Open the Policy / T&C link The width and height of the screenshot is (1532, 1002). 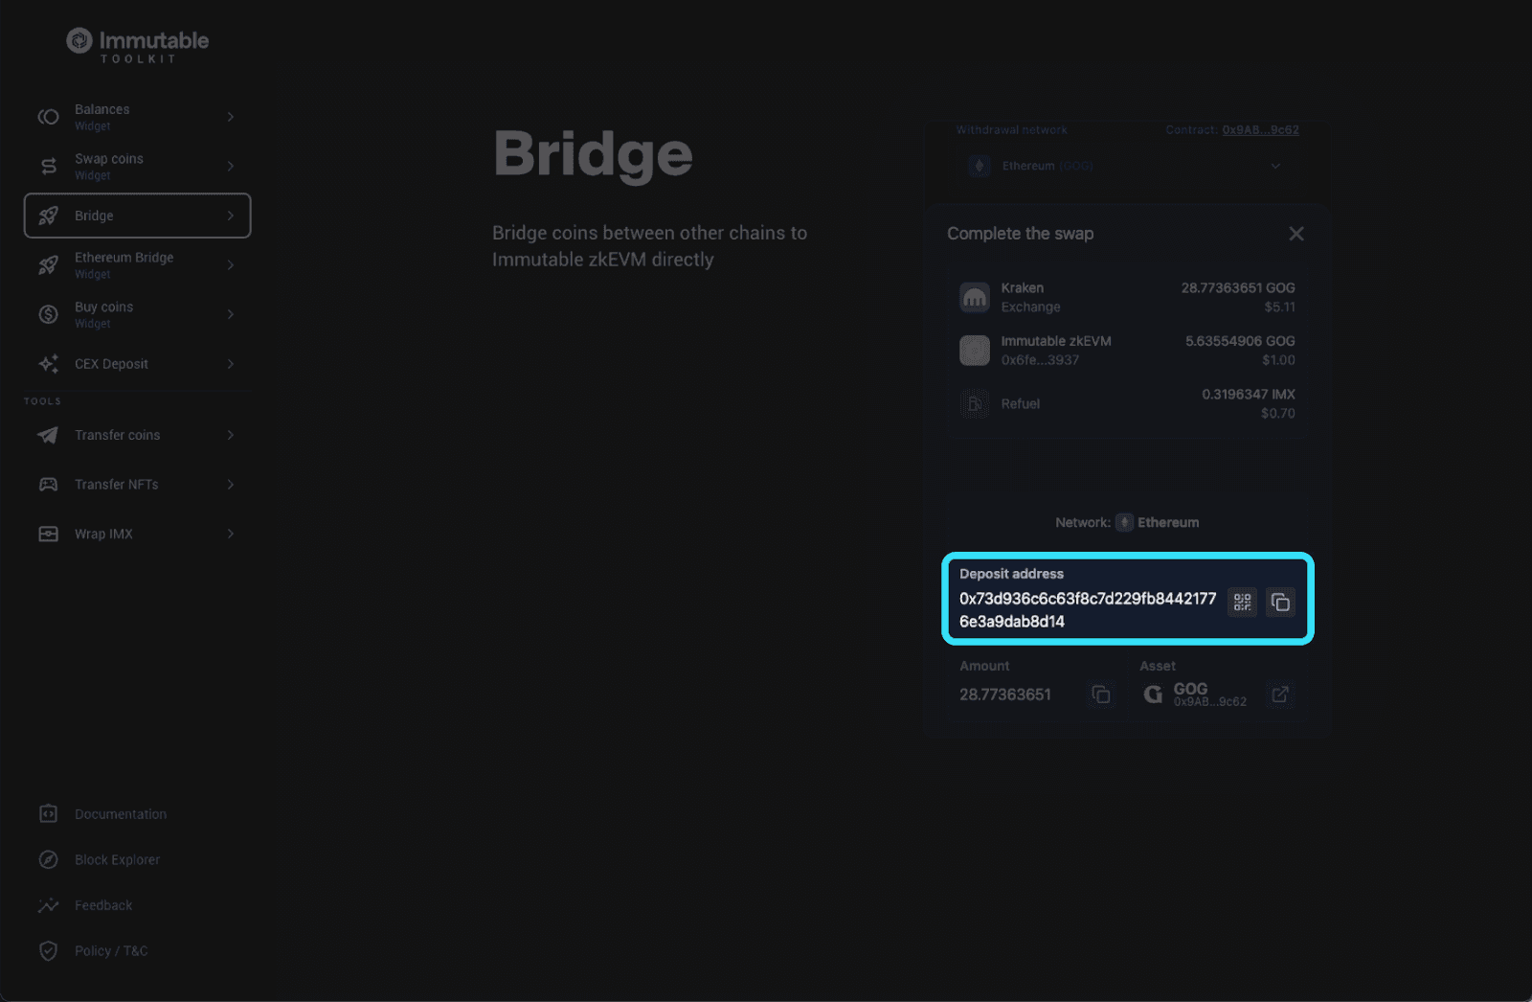tap(111, 951)
